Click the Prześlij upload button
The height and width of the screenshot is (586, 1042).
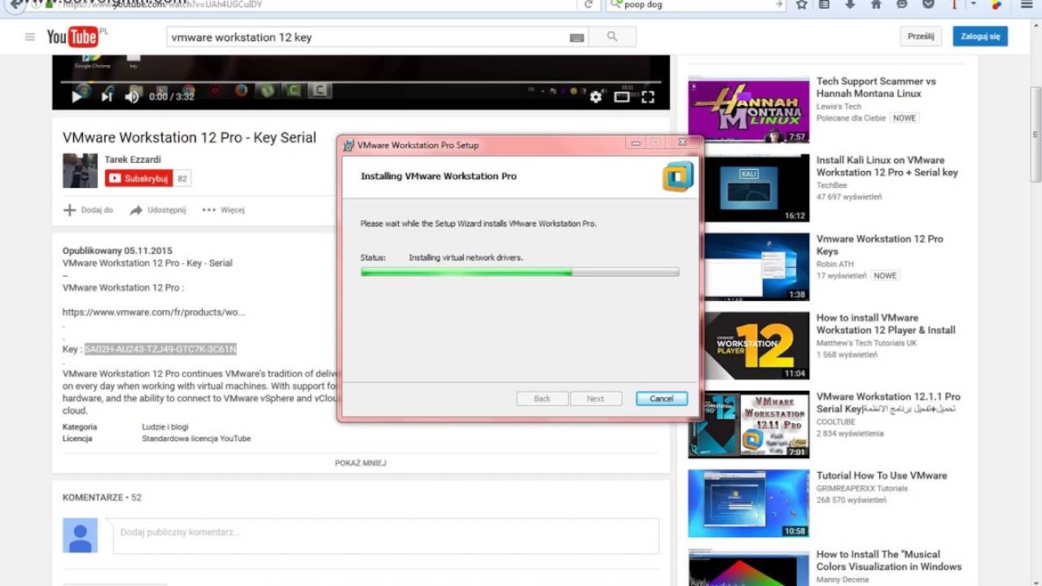pos(921,36)
